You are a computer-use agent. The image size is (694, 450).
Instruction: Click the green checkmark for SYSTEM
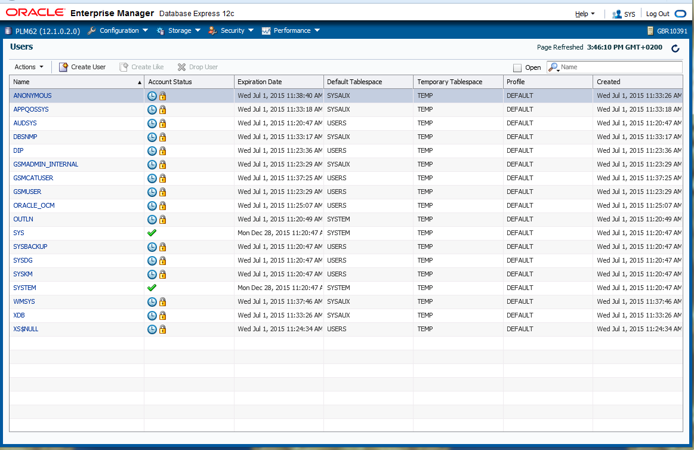(x=152, y=288)
